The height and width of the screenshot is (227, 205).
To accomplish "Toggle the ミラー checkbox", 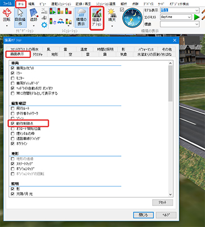I will point(12,73).
